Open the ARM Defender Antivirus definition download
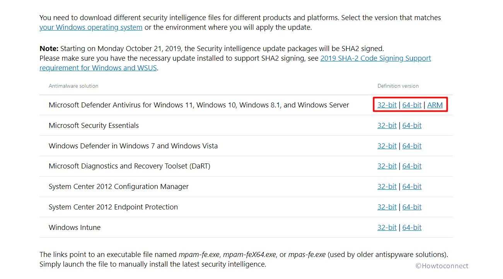 pos(435,105)
